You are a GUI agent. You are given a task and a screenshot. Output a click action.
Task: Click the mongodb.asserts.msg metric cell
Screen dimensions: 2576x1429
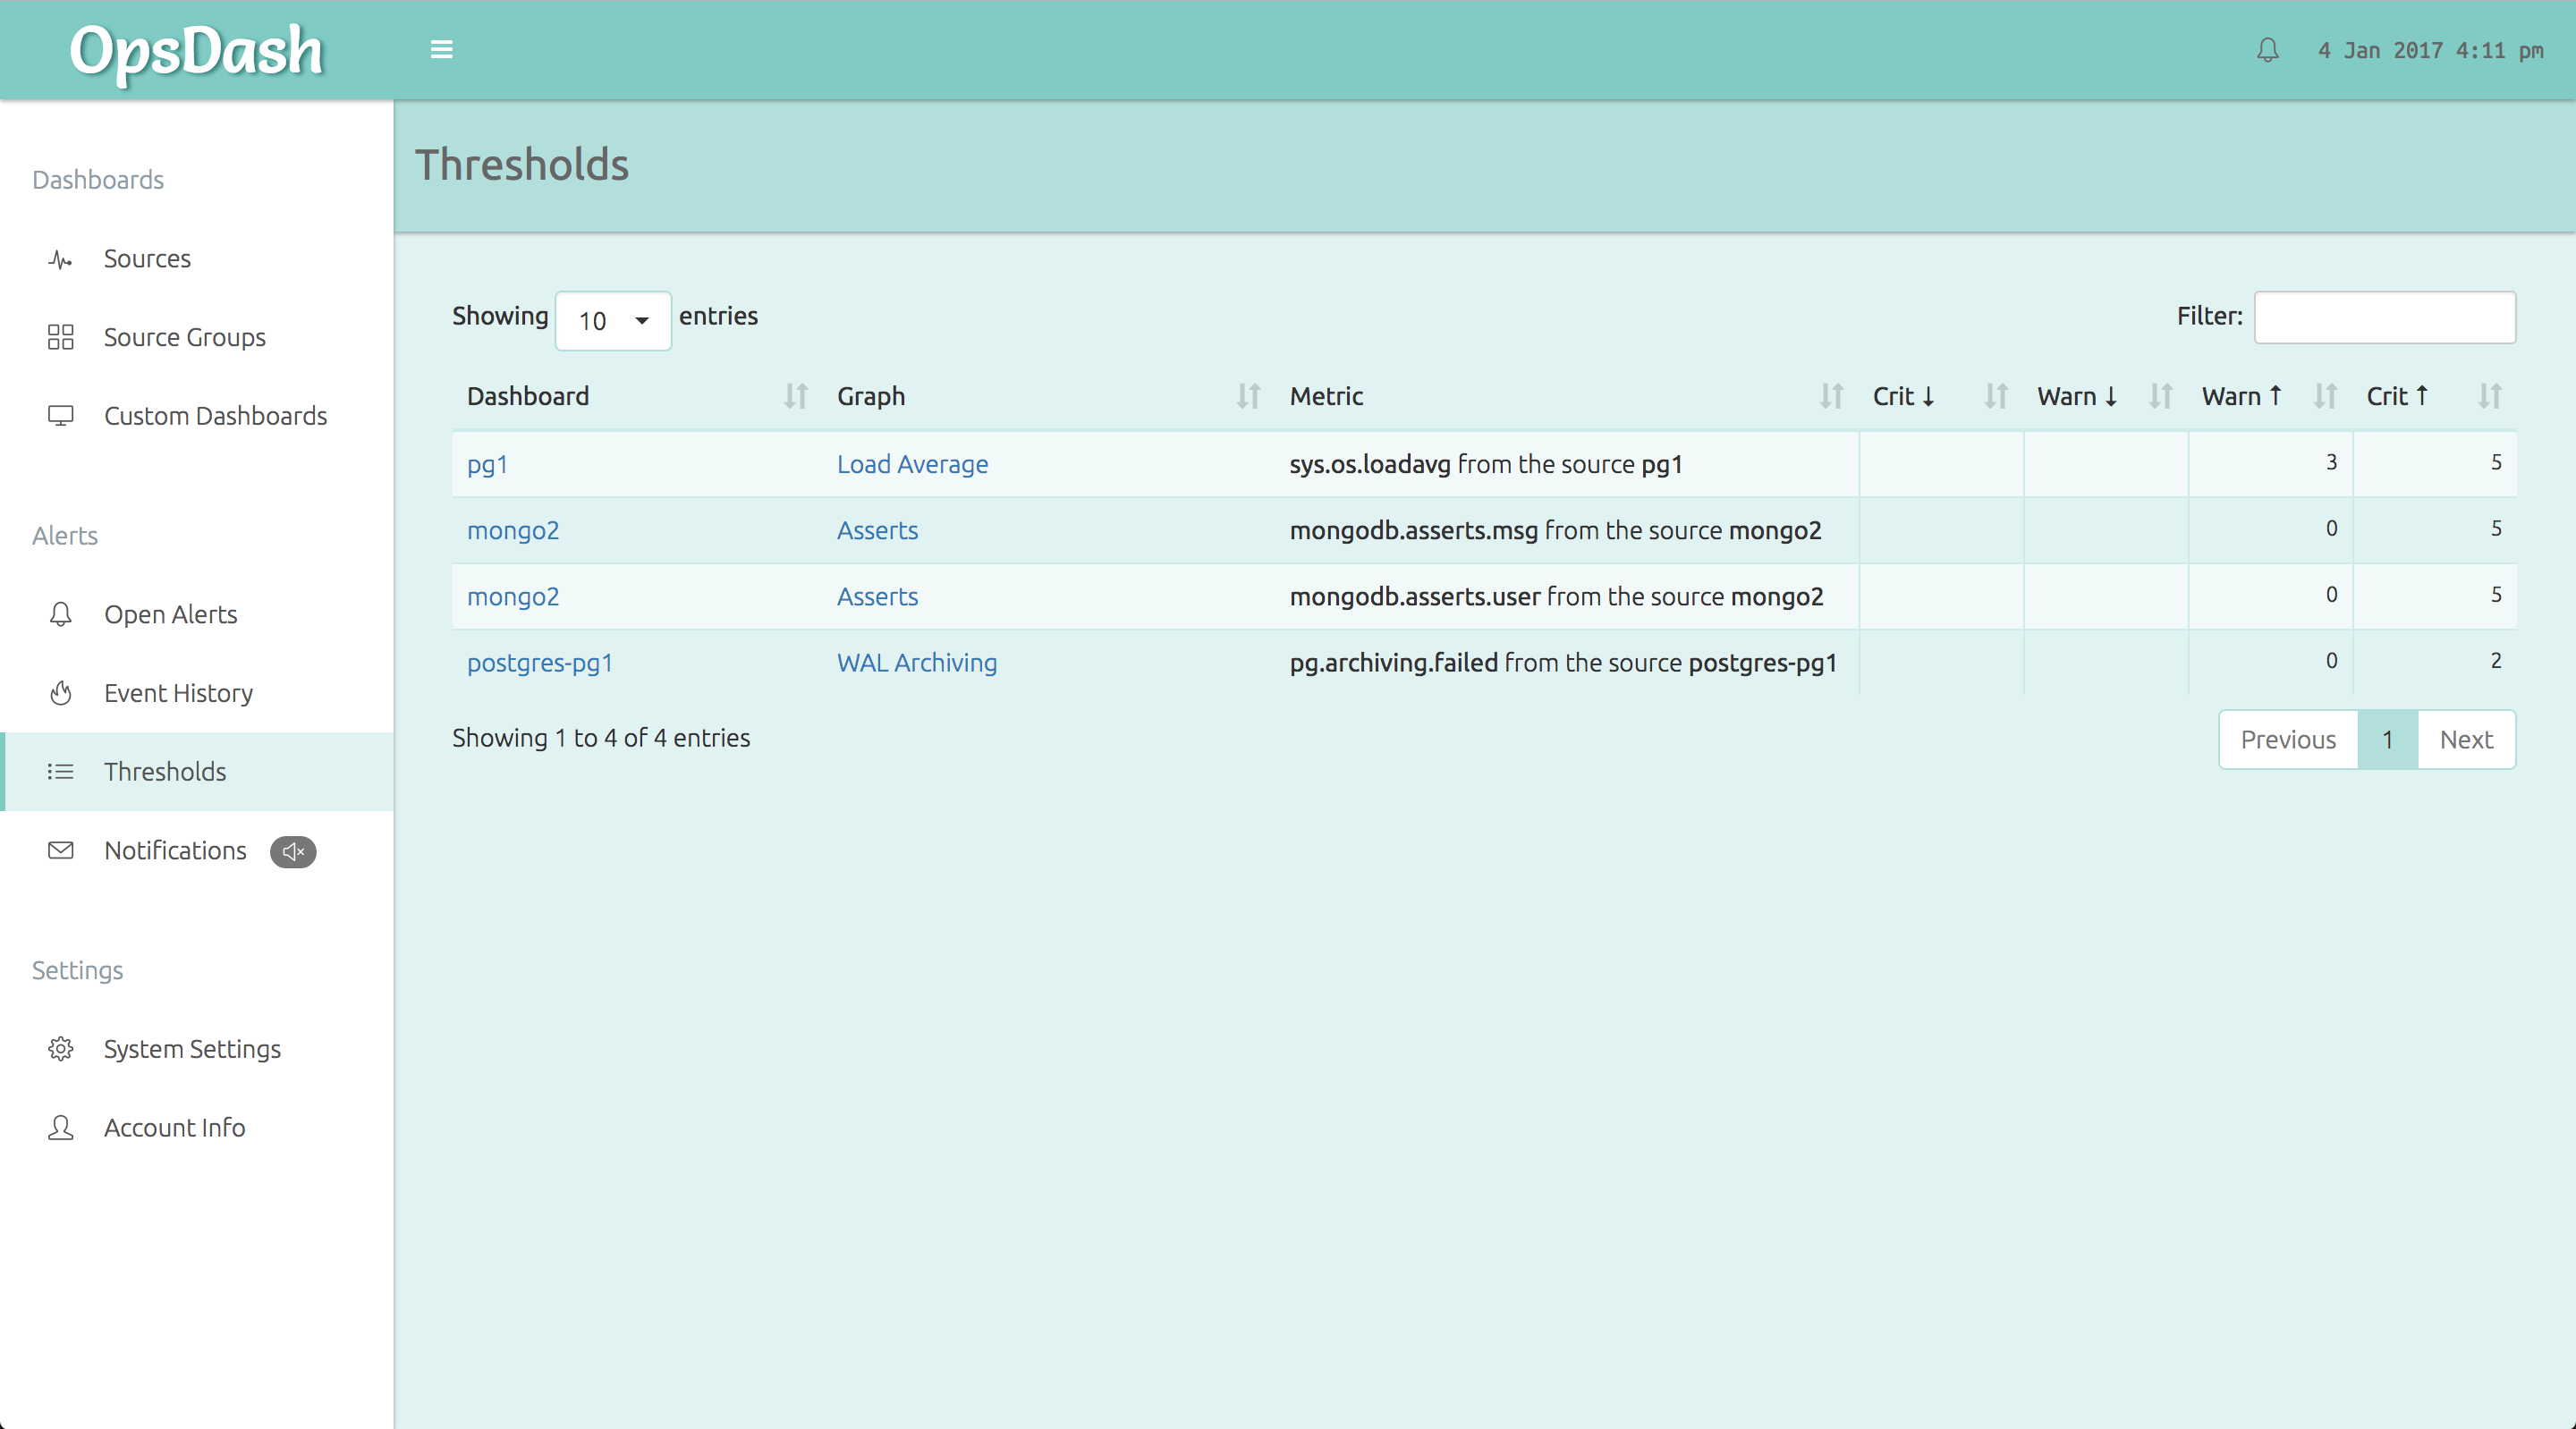click(1567, 530)
